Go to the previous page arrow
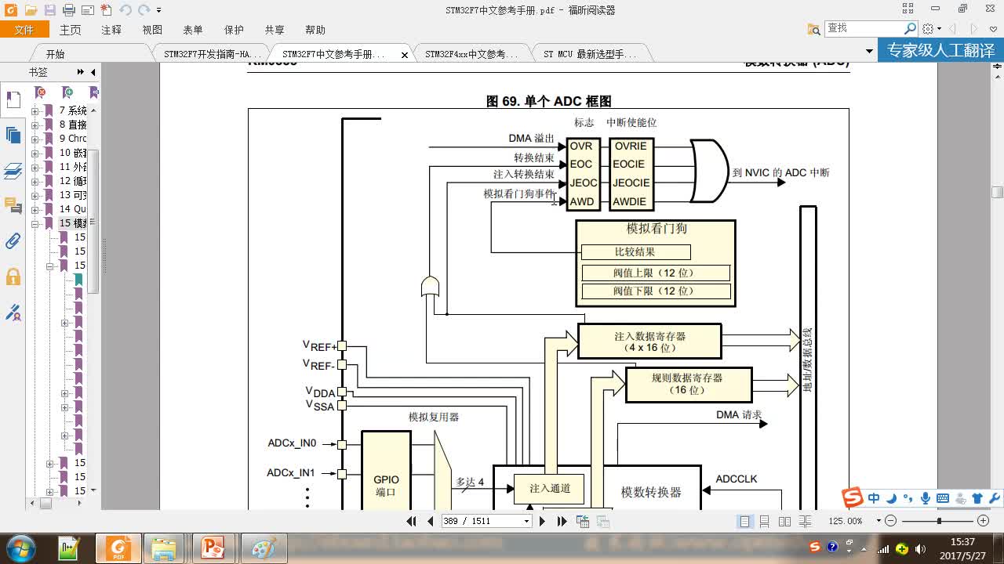 430,521
